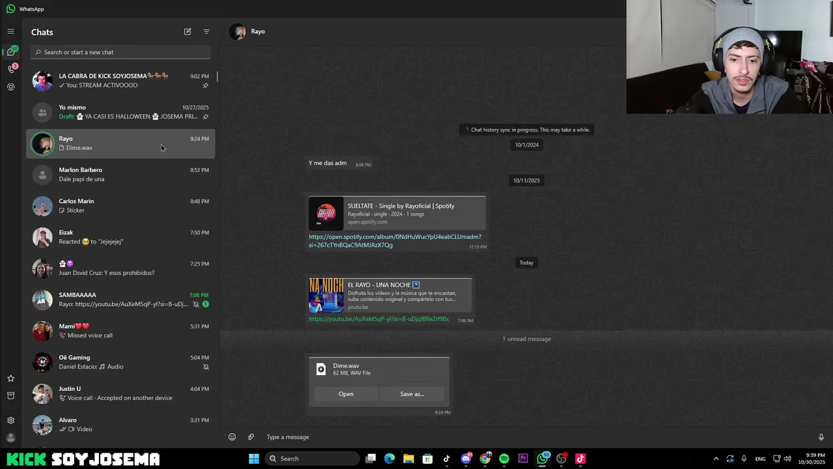Viewport: 833px width, 469px height.
Task: Click the chat list scrollbar
Action: (217, 76)
